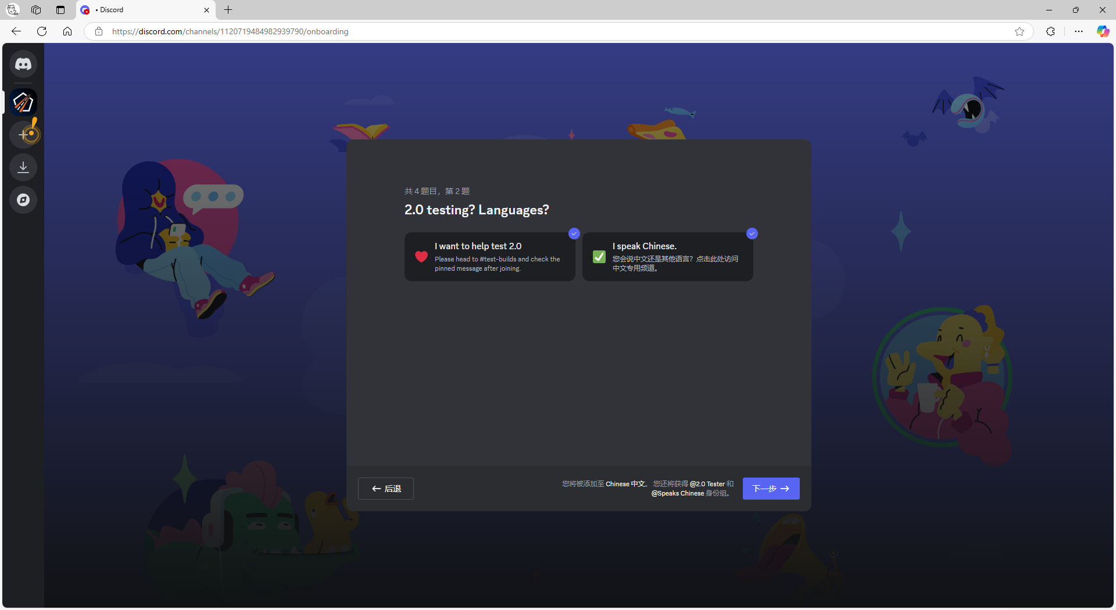1116x610 pixels.
Task: Select the current server icon in sidebar
Action: click(x=23, y=102)
